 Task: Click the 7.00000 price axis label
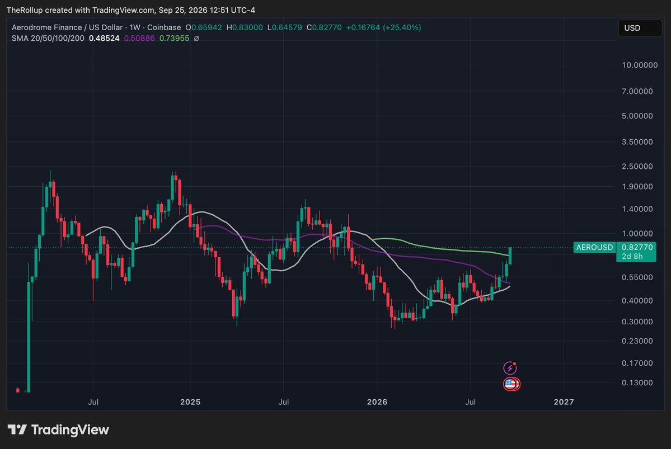tap(637, 91)
